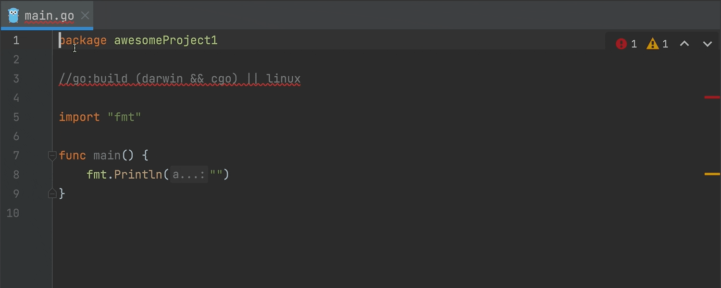
Task: Select the main.go editor tab
Action: tap(49, 16)
